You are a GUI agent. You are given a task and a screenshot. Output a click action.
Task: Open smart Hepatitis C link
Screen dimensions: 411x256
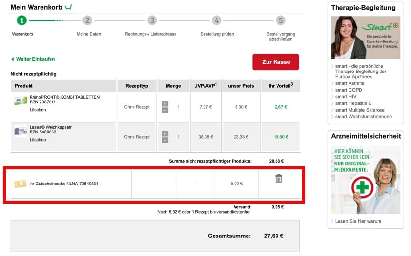tap(353, 103)
